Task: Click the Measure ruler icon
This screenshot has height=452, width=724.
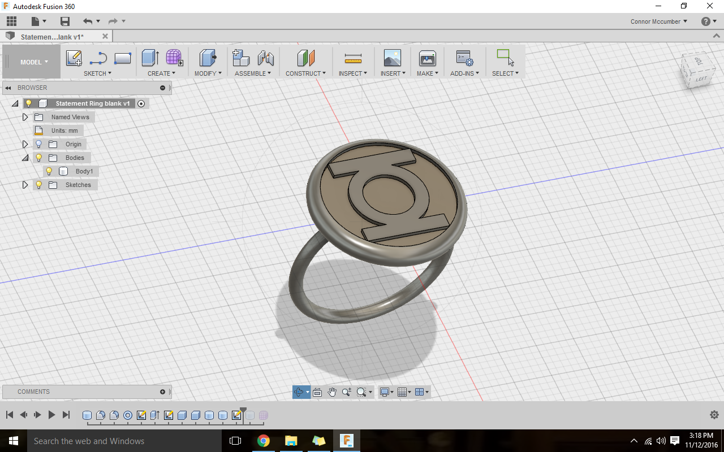Action: [353, 58]
